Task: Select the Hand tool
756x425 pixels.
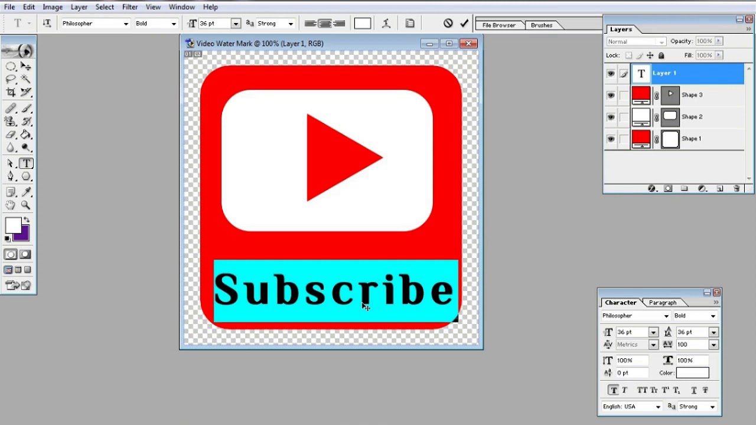Action: (x=11, y=205)
